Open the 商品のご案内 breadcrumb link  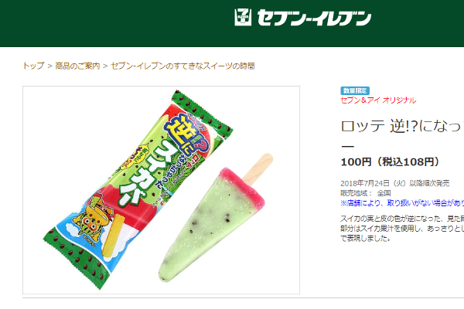tap(77, 66)
